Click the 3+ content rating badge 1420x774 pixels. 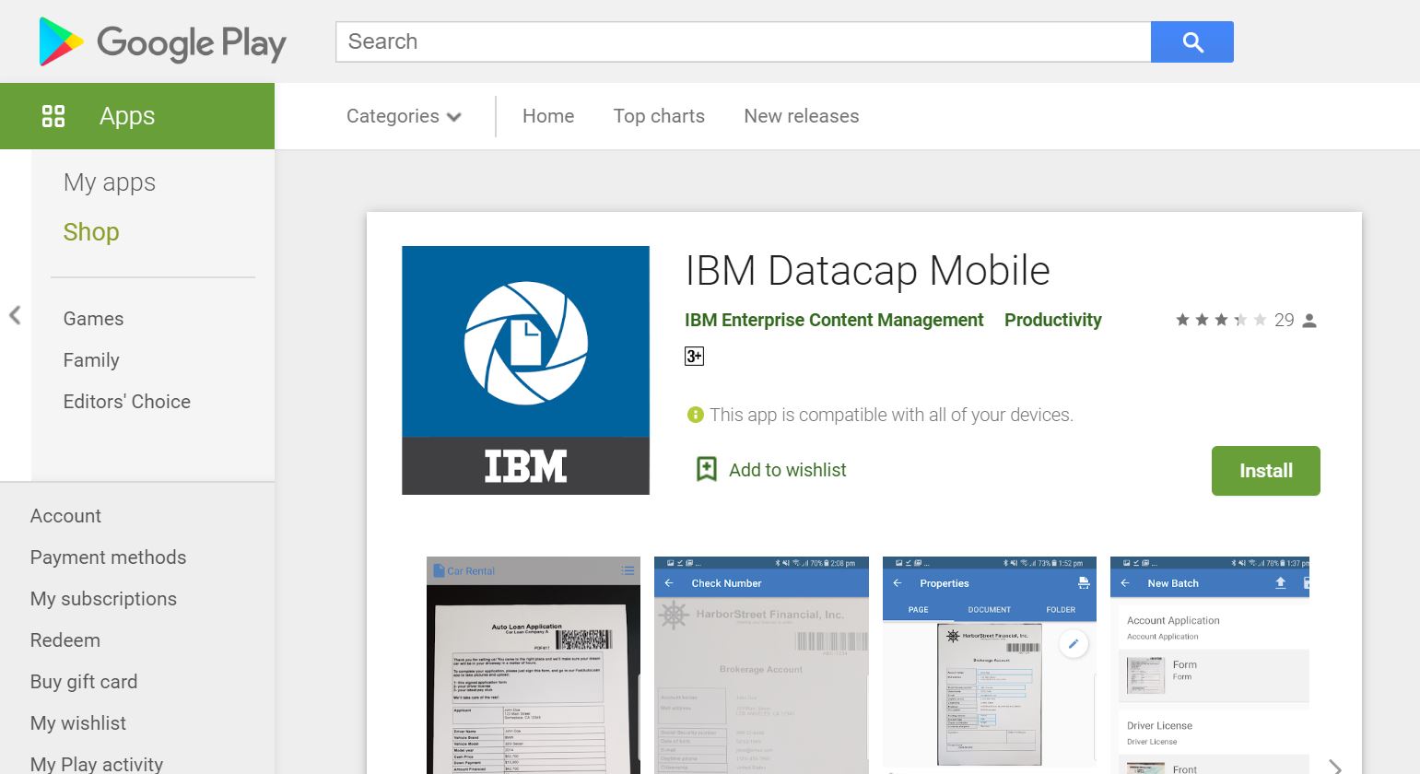coord(694,356)
